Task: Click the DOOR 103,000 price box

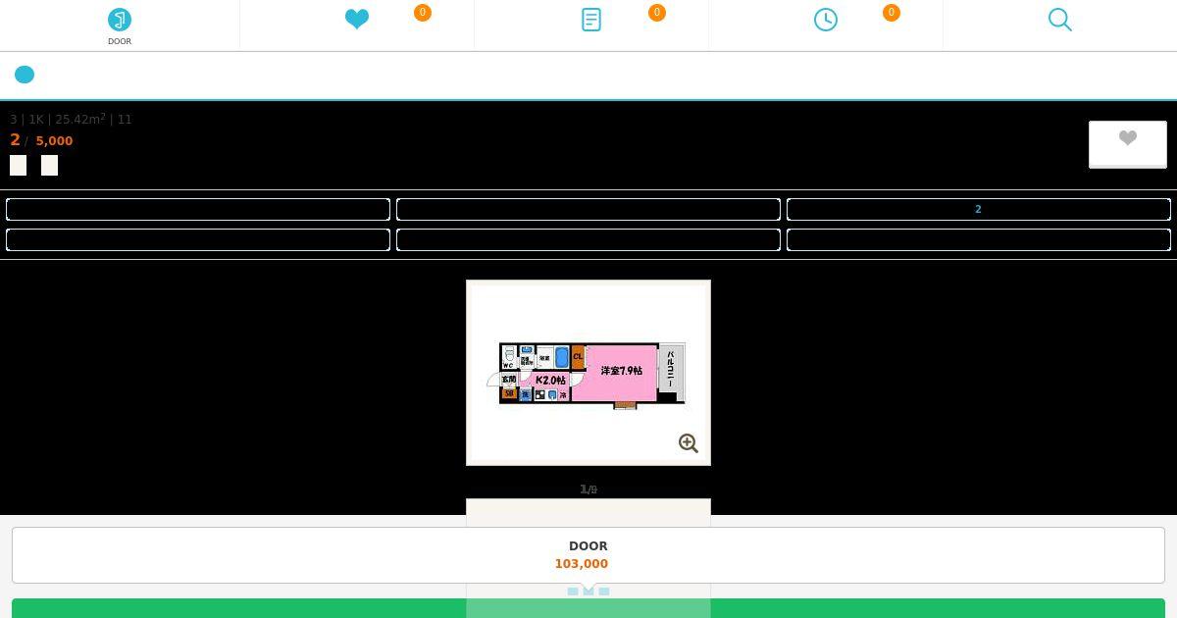Action: click(x=588, y=555)
